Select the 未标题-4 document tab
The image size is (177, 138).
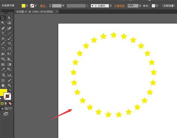point(35,12)
